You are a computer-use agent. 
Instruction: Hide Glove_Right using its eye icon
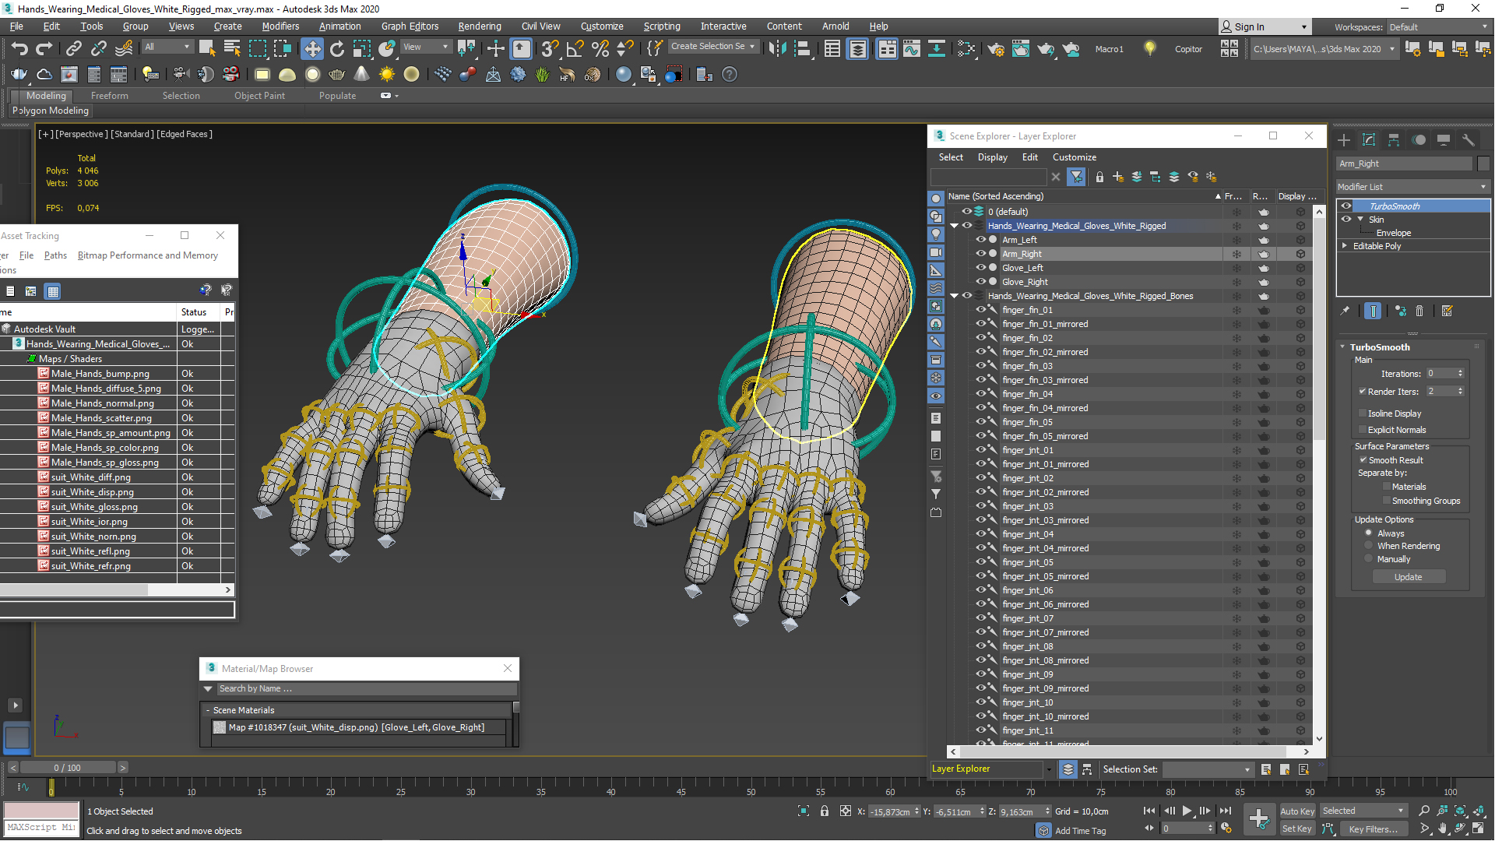(x=980, y=282)
